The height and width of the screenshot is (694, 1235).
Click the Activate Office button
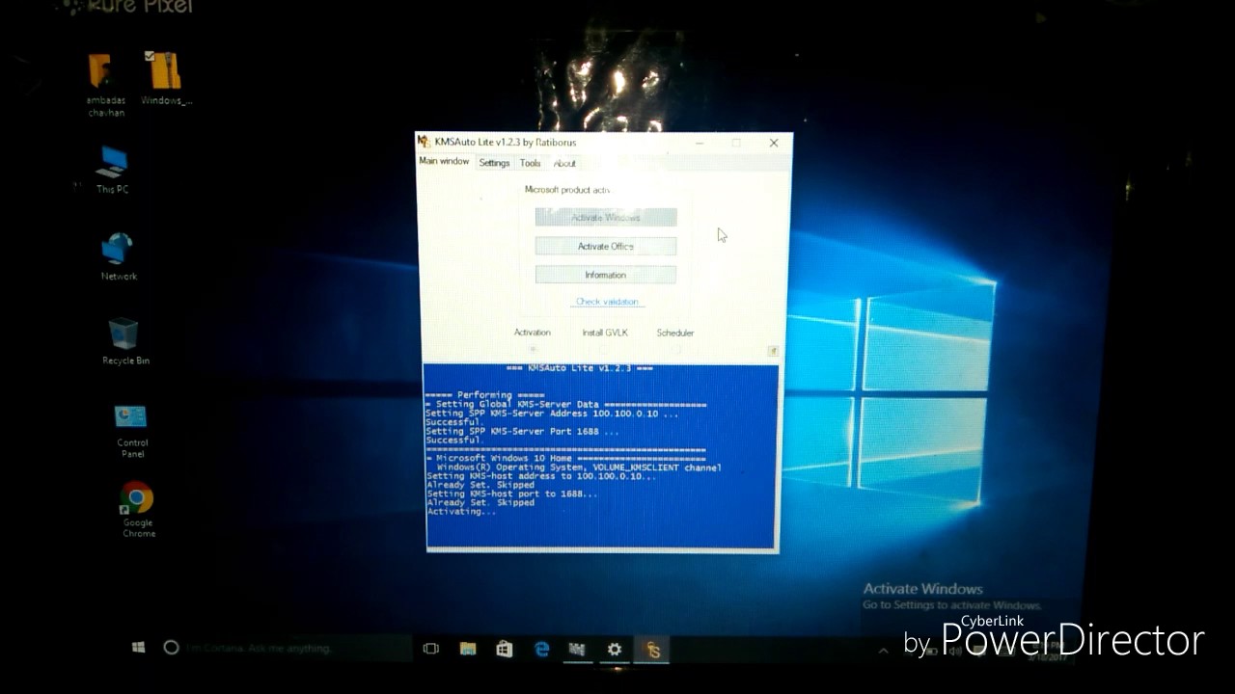[x=606, y=247]
